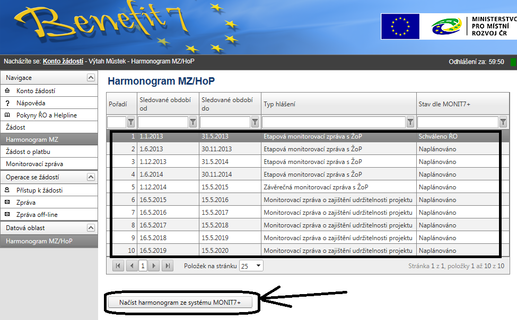The image size is (517, 320).
Task: Click the envelope icon beside Zpráva off-line
Action: [x=7, y=214]
